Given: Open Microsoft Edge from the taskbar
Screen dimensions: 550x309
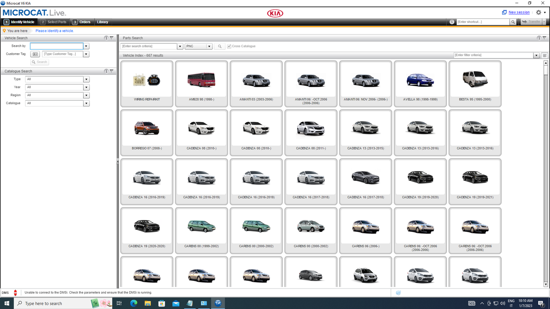Looking at the screenshot, I should click(x=134, y=303).
